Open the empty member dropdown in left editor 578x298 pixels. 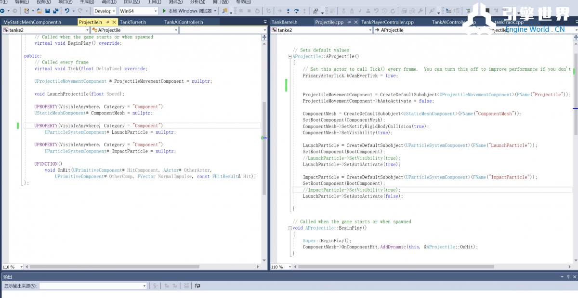click(x=264, y=30)
